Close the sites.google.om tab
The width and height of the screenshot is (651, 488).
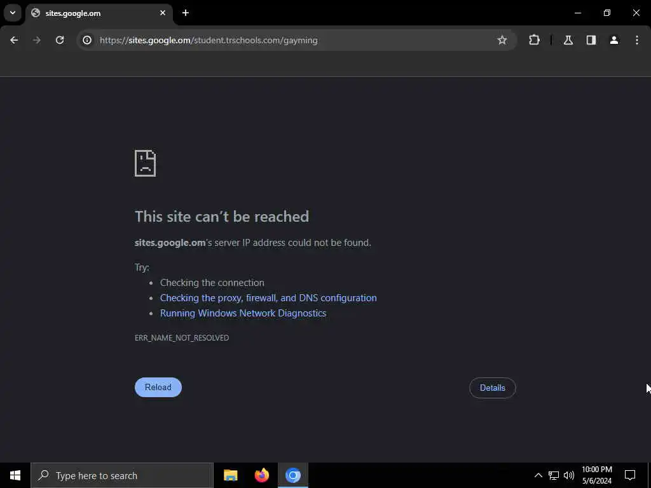coord(163,13)
